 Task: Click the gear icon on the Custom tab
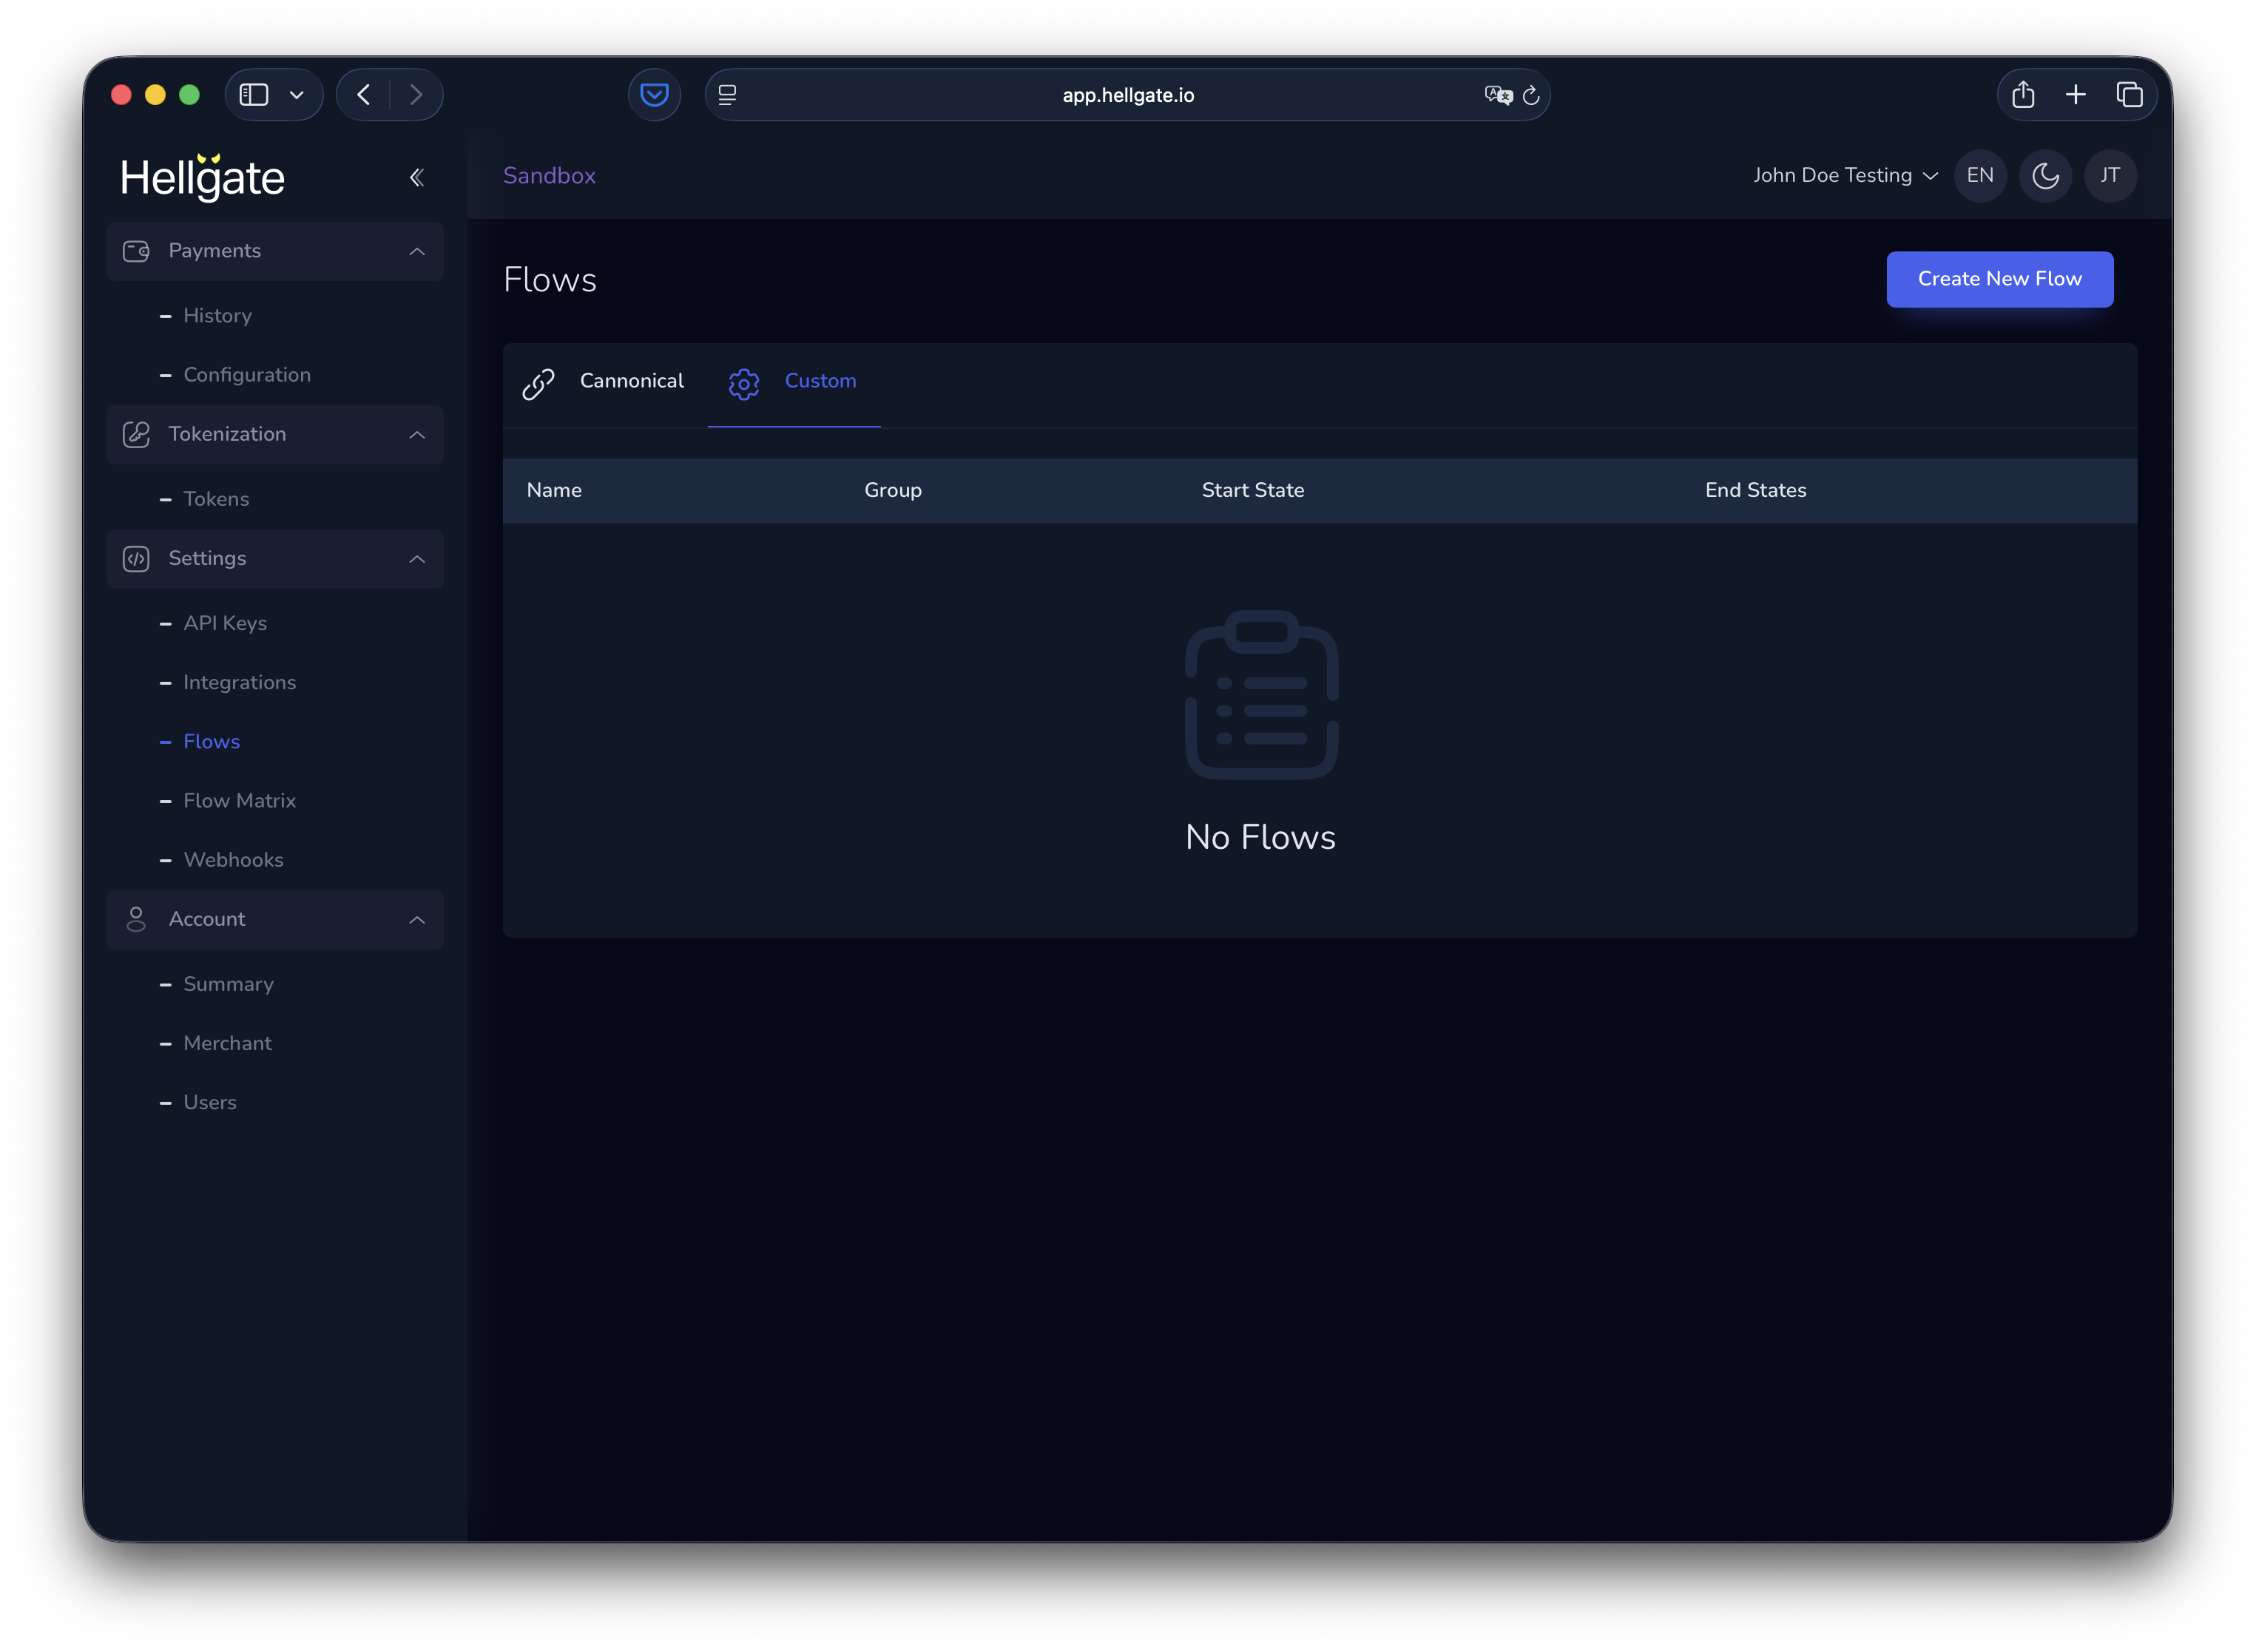pyautogui.click(x=744, y=384)
